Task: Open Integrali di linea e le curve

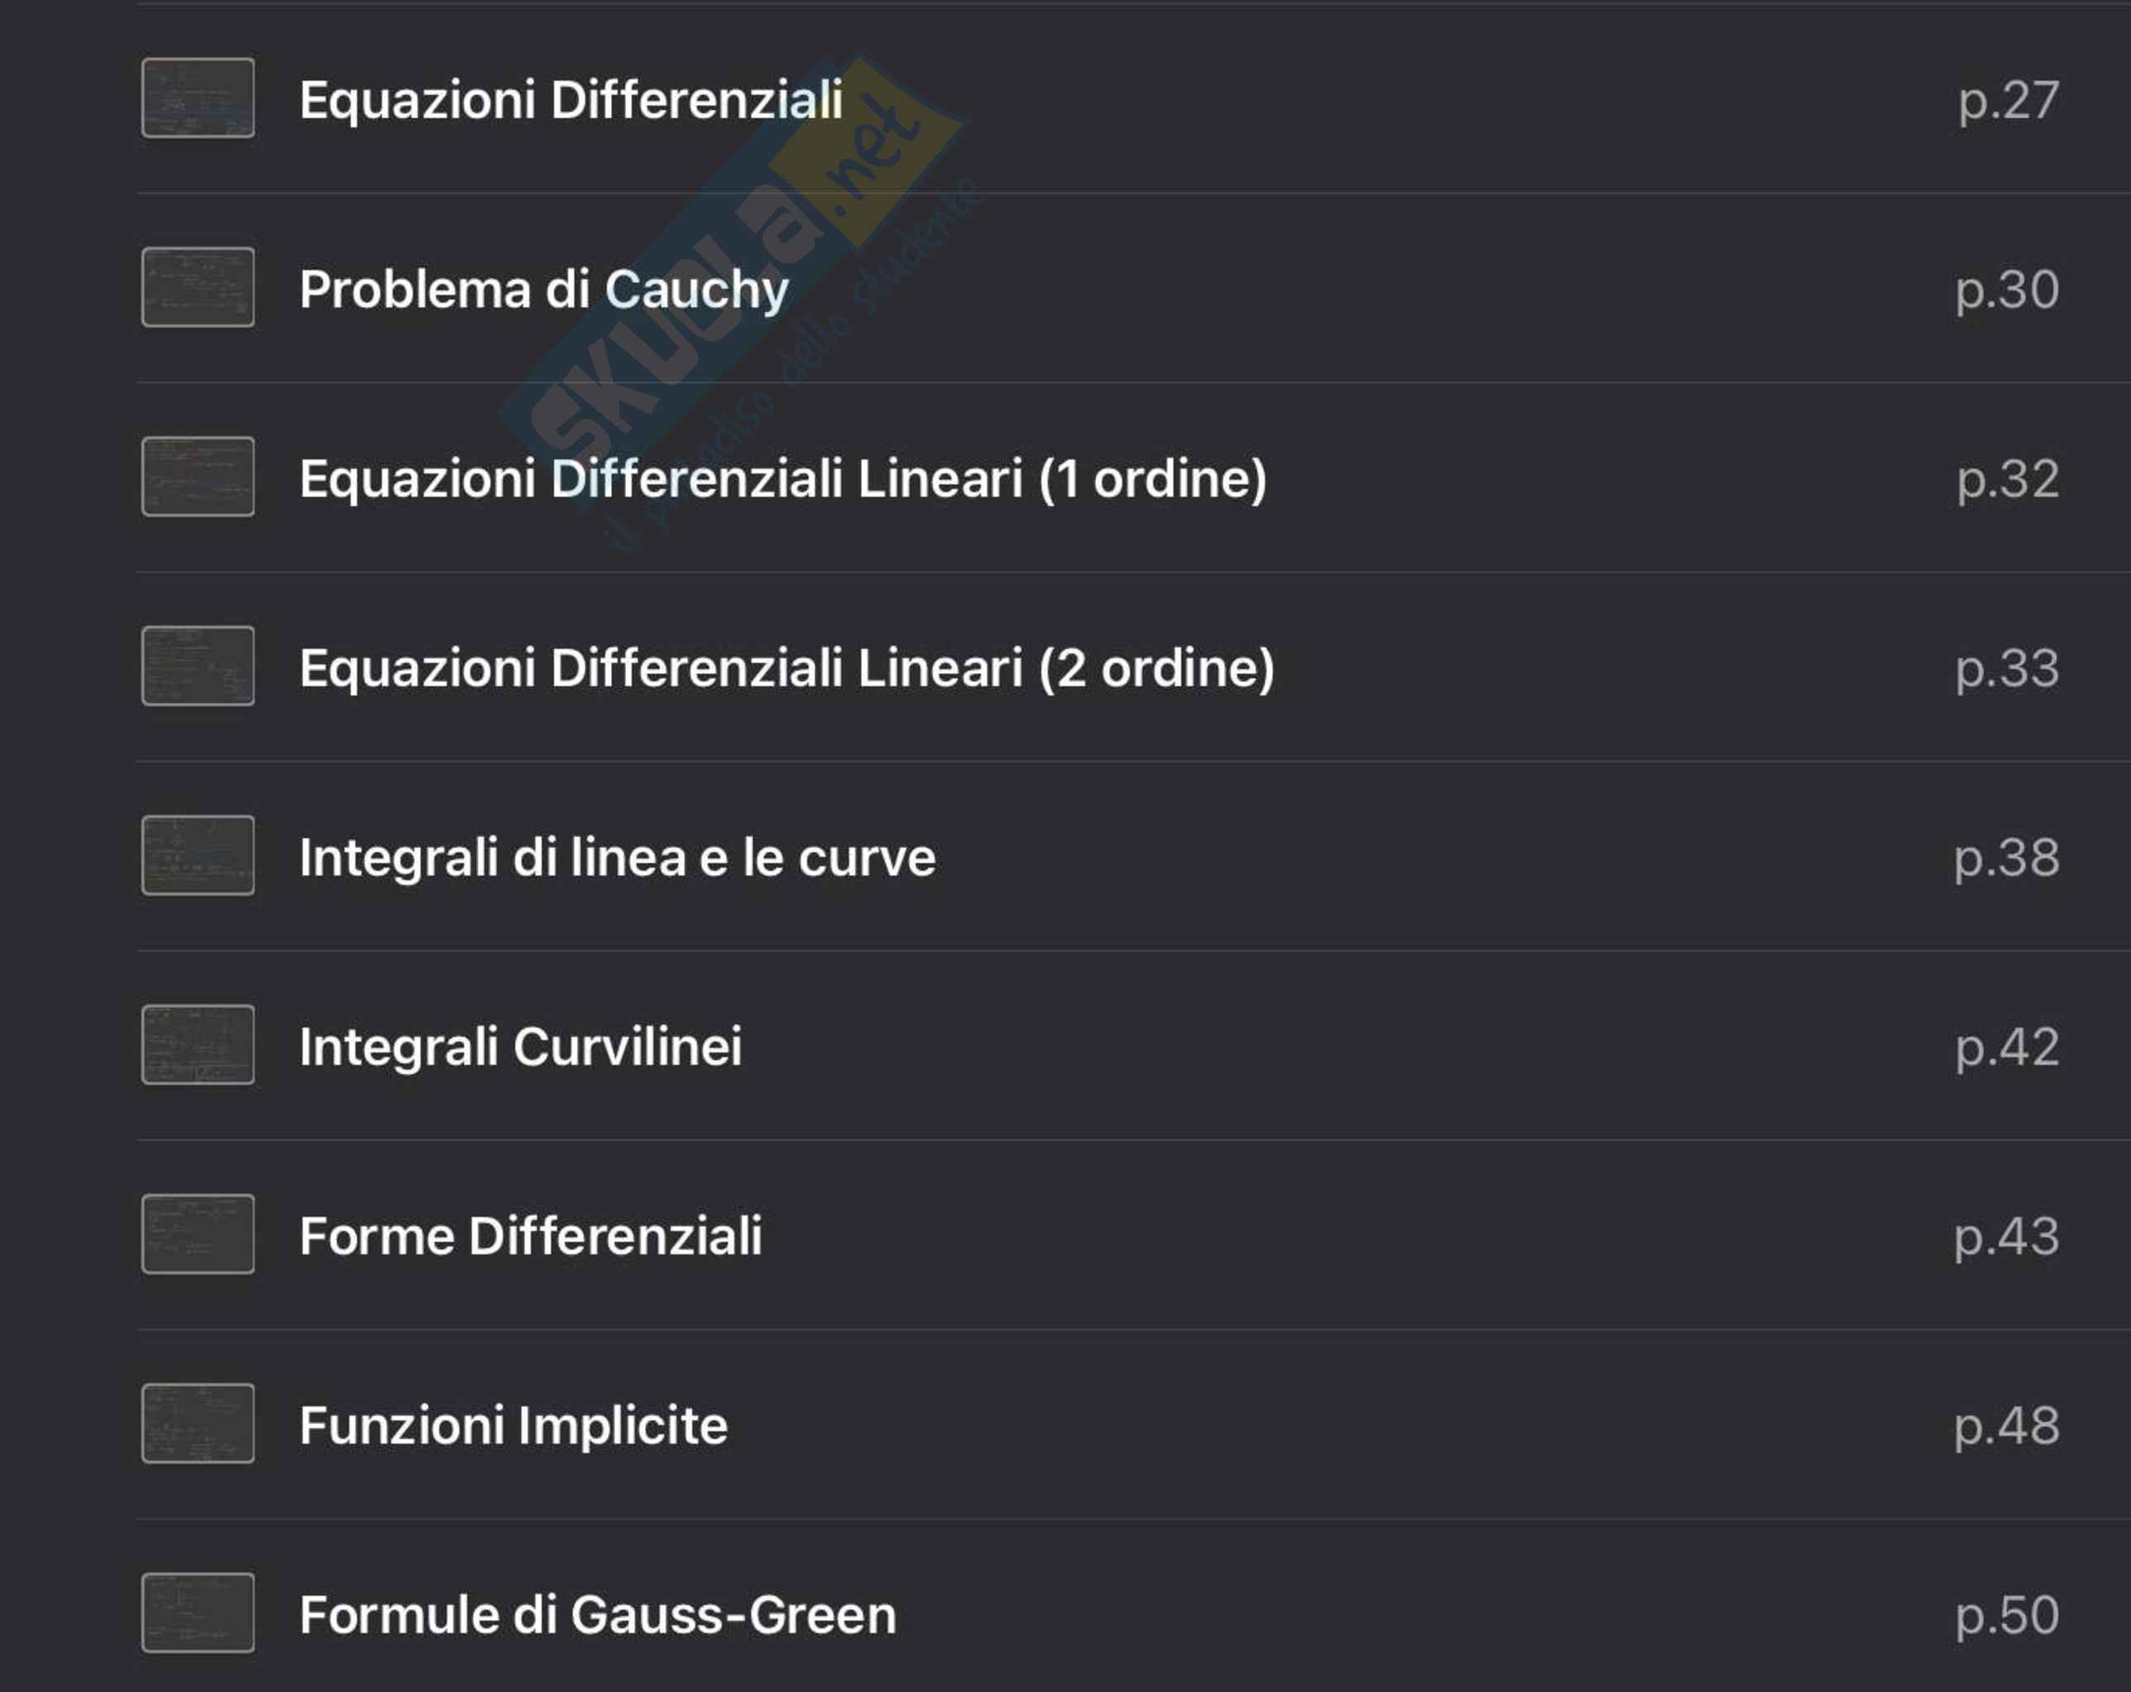Action: click(x=617, y=858)
